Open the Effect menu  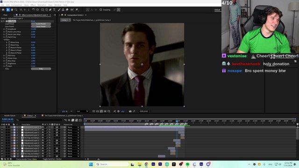33,5
